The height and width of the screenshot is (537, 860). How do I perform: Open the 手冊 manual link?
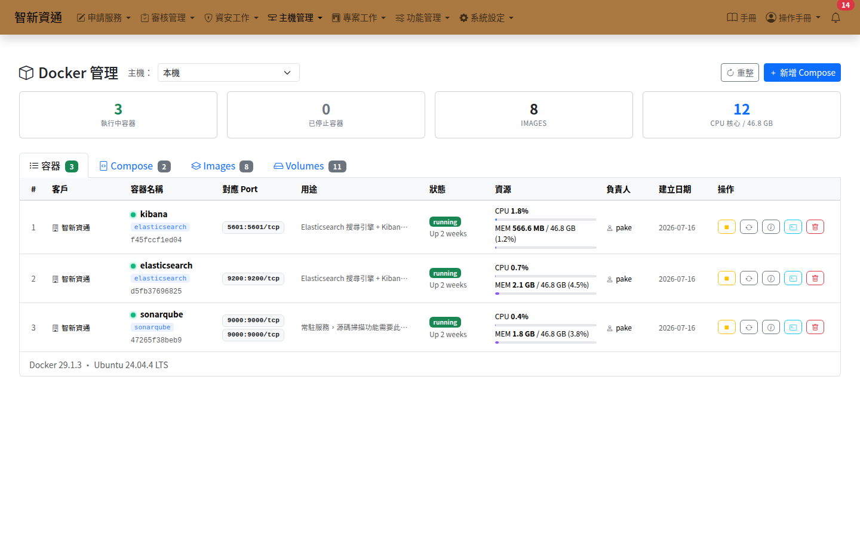pos(742,18)
